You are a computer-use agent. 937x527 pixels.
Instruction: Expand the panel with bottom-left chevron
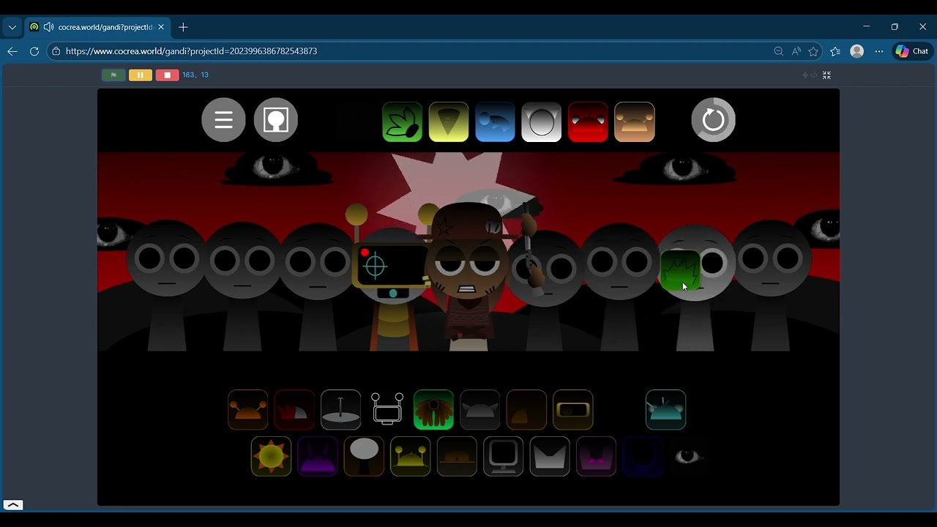tap(13, 505)
